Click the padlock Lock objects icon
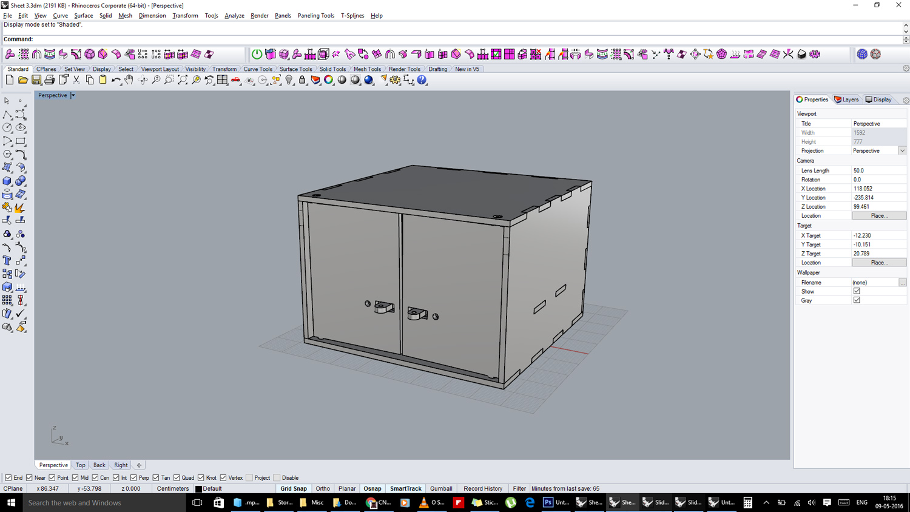Viewport: 910px width, 512px height. pos(302,80)
